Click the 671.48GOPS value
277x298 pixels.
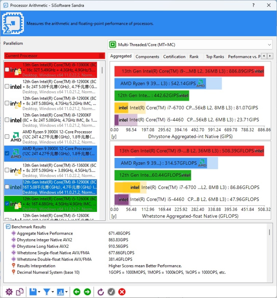(x=119, y=233)
